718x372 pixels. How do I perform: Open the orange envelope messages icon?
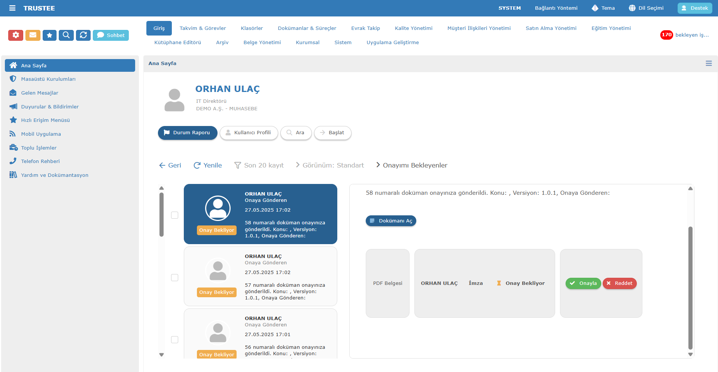click(33, 35)
